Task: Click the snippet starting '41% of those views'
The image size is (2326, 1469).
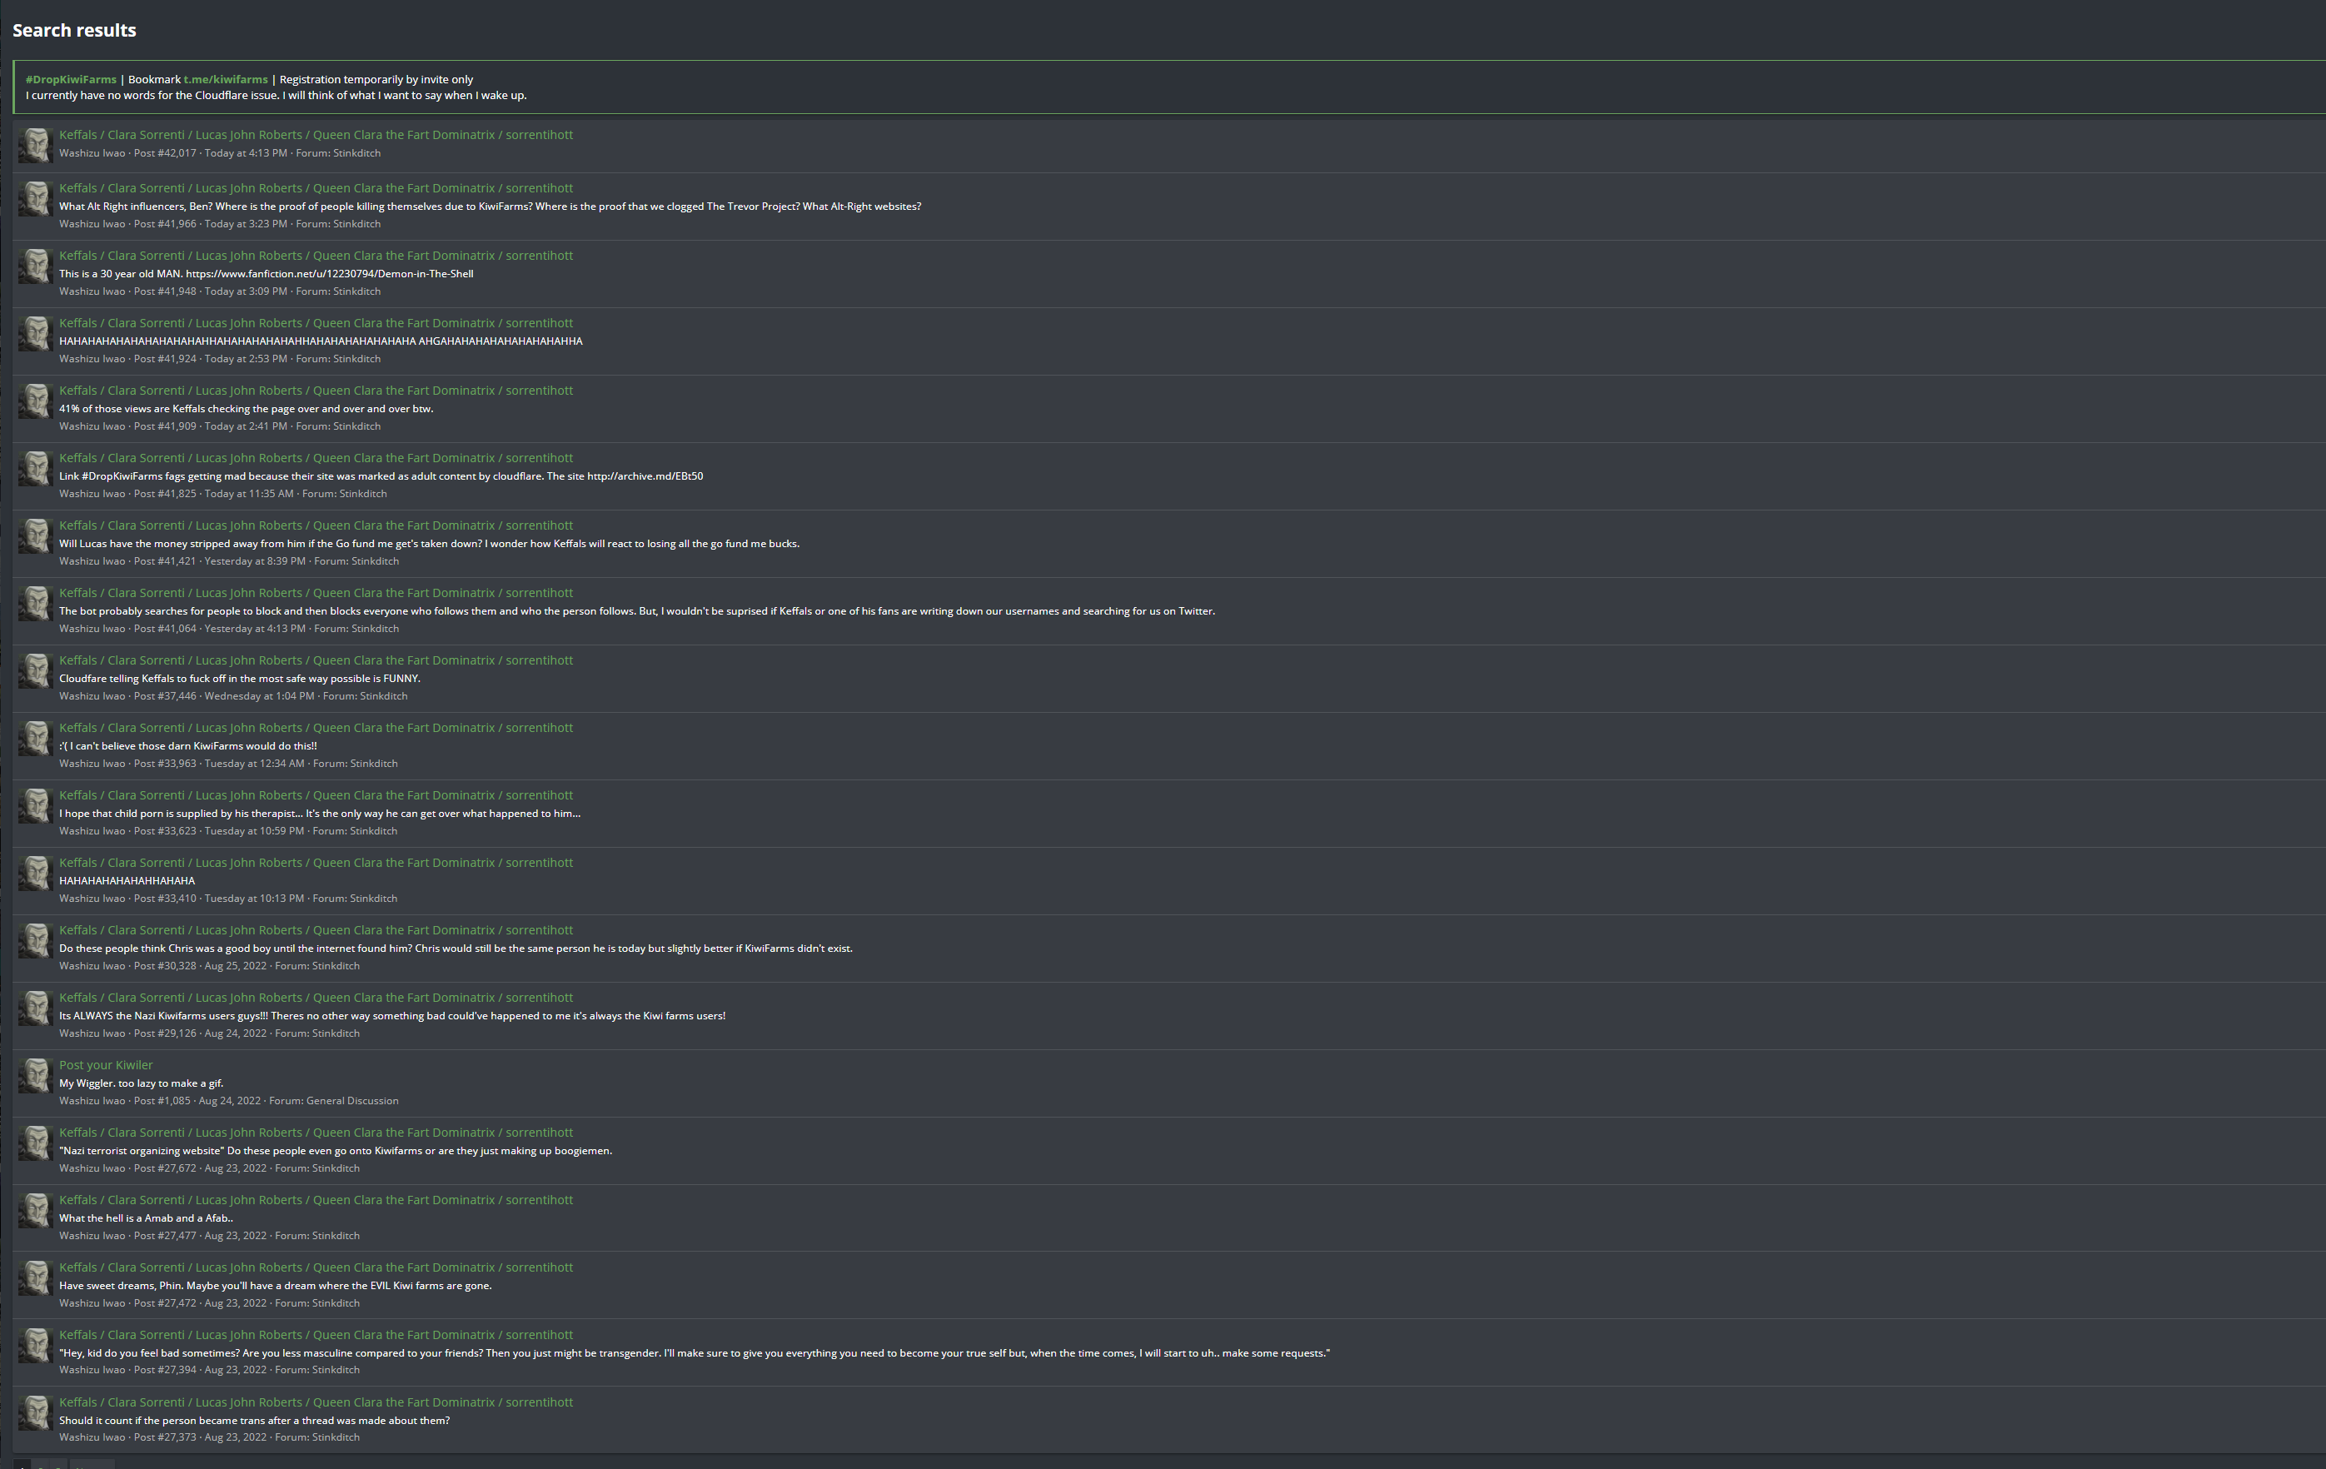Action: [x=247, y=409]
